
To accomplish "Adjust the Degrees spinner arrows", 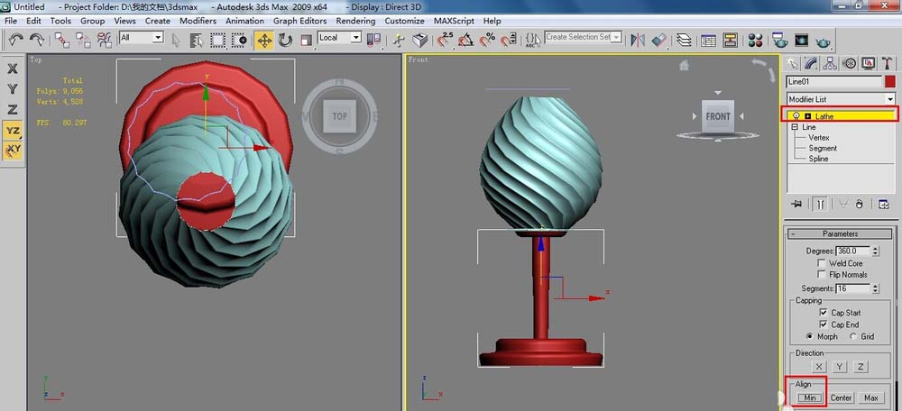I will click(x=876, y=251).
